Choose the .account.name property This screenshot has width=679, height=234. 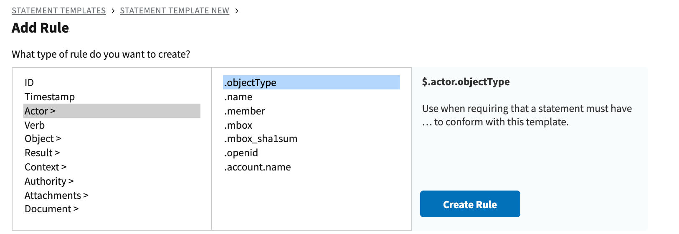pyautogui.click(x=258, y=167)
